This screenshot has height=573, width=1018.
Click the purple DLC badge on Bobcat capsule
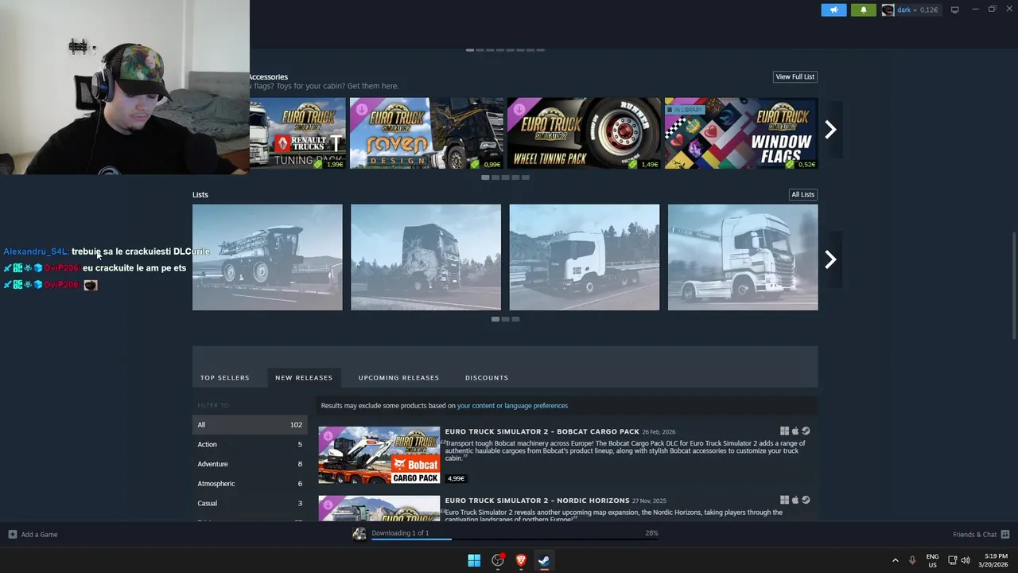(x=328, y=436)
